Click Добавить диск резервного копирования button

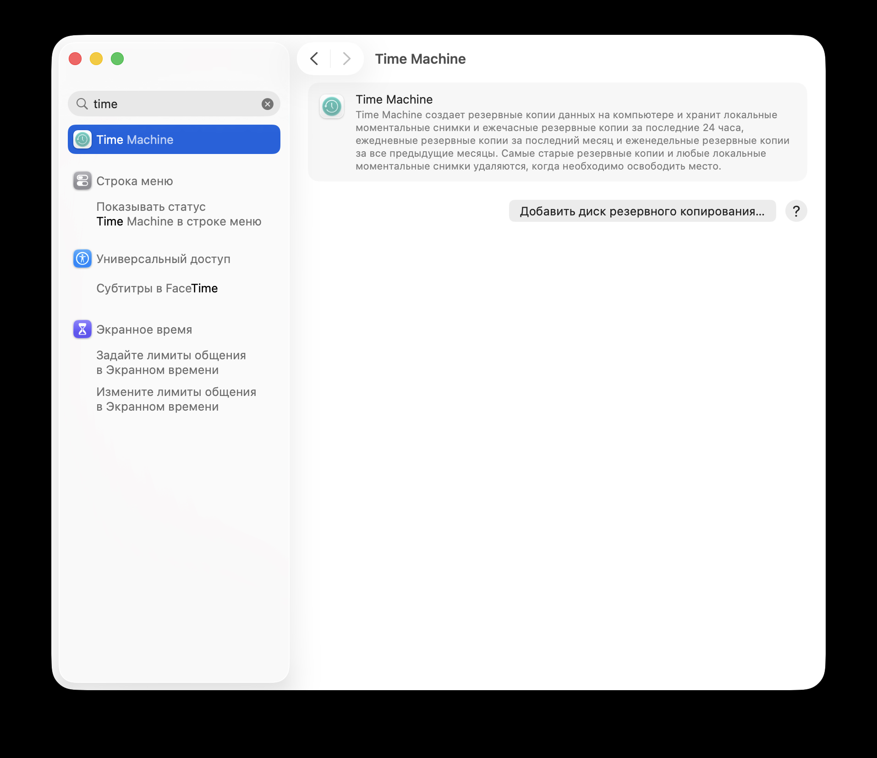pos(642,211)
